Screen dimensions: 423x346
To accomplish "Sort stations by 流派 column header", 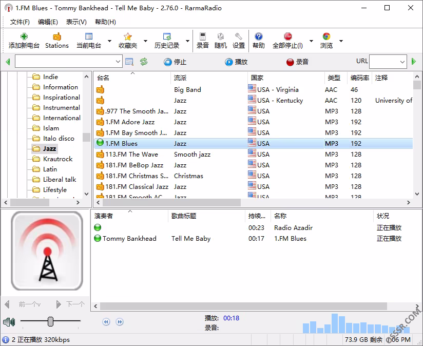I will click(209, 78).
